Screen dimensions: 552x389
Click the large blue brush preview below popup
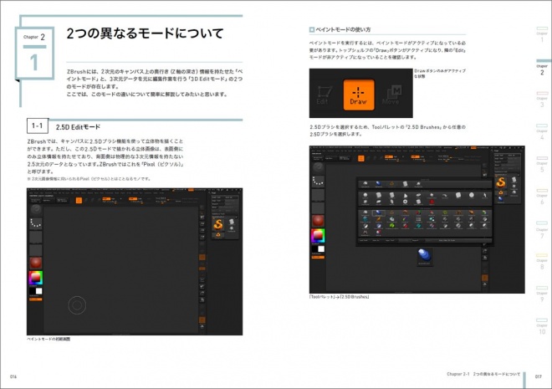pyautogui.click(x=424, y=255)
